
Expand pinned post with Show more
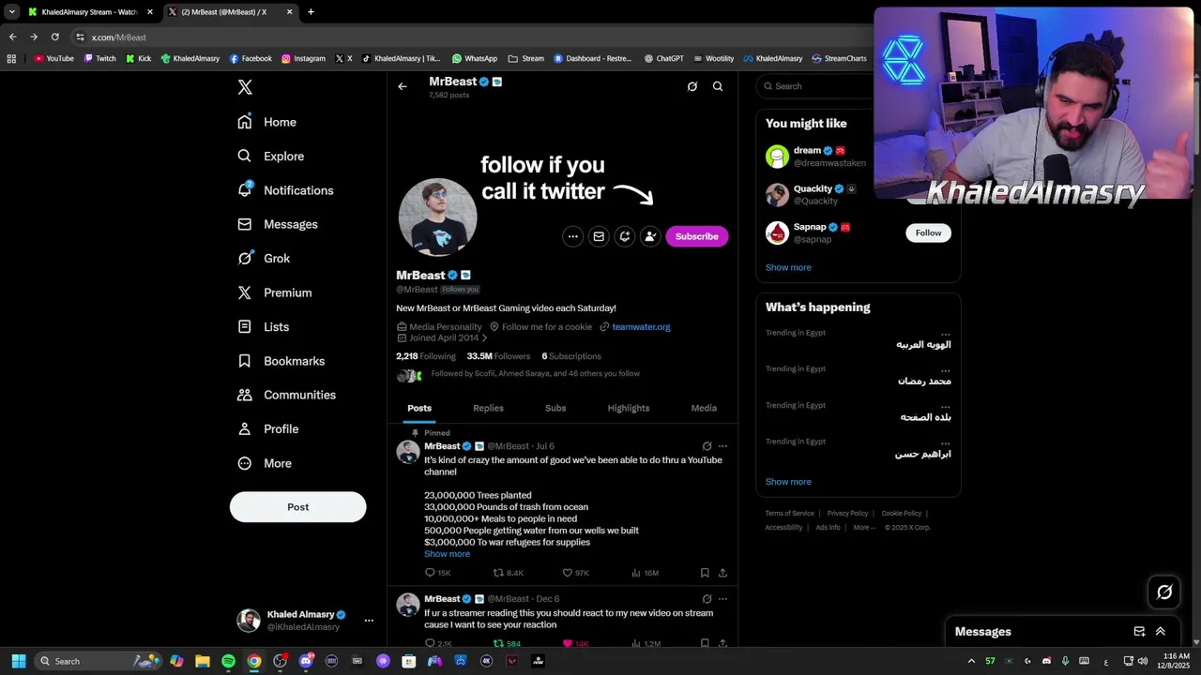(x=447, y=554)
